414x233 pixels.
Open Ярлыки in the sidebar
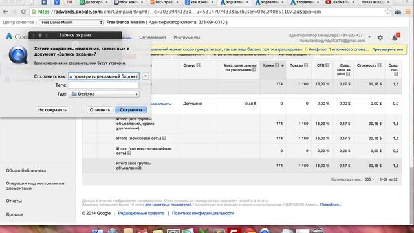click(14, 214)
